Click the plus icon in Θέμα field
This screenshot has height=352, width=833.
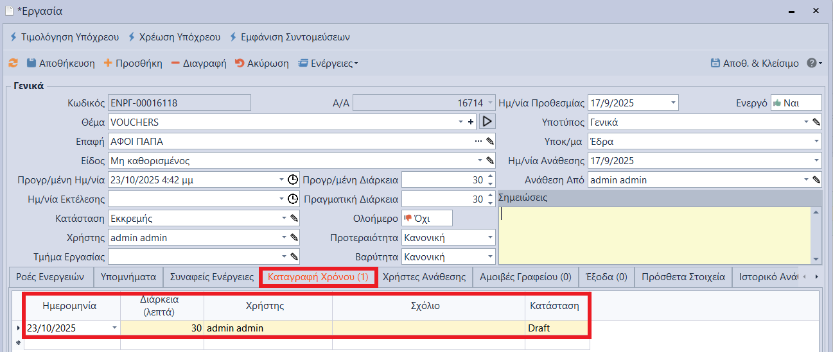point(471,122)
